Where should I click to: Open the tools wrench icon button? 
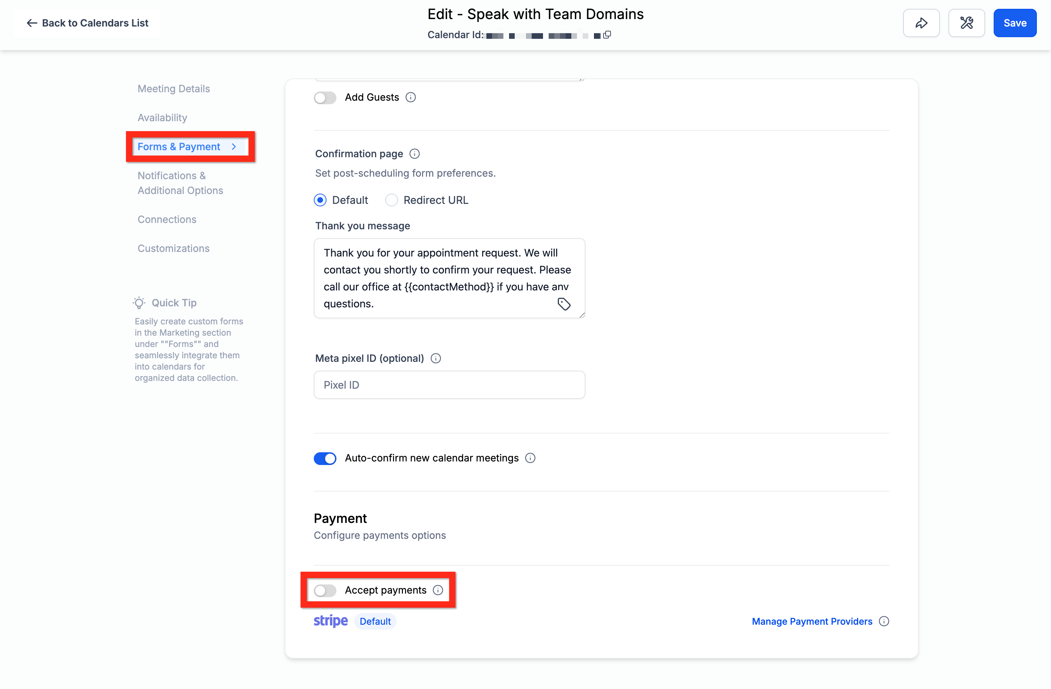967,23
